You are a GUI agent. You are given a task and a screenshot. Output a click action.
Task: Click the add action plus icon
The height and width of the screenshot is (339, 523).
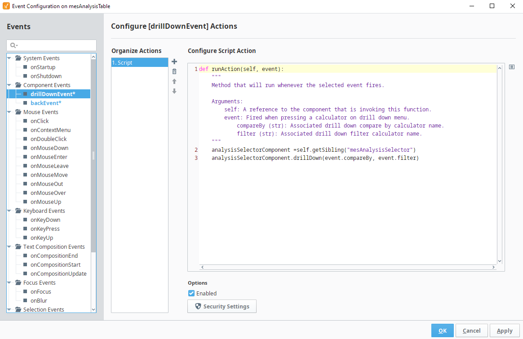click(x=174, y=62)
